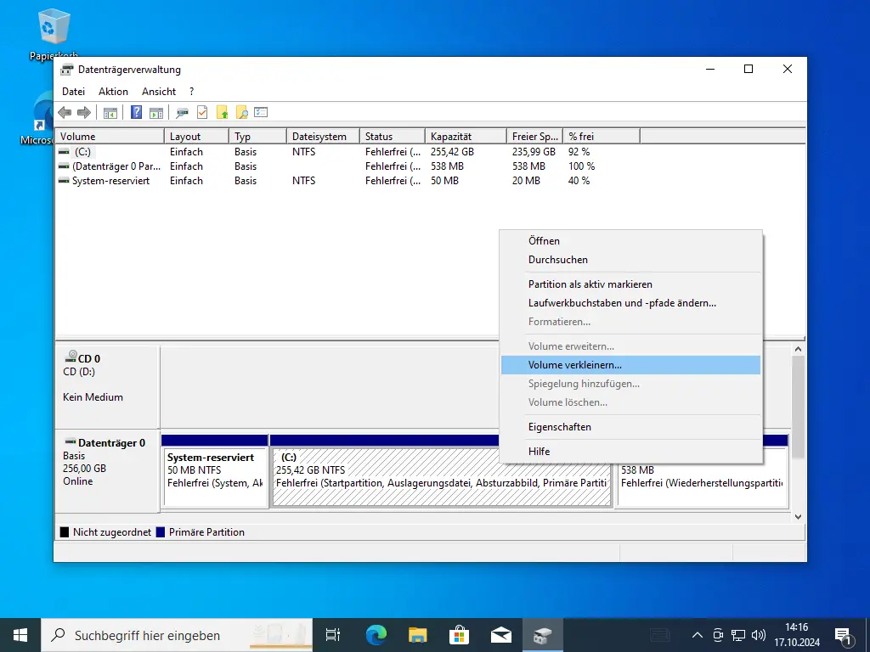Click the Back arrow in the toolbar
Screen dimensions: 870x652
coord(65,112)
